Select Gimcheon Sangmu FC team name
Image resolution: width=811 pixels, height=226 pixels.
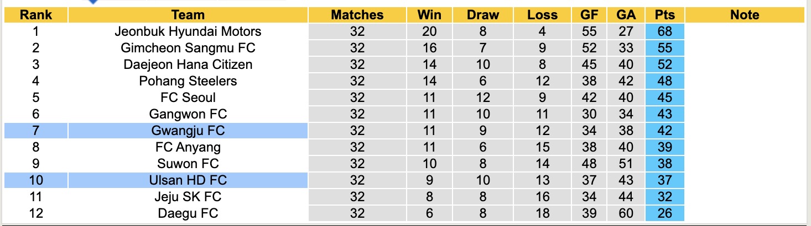[x=188, y=48]
